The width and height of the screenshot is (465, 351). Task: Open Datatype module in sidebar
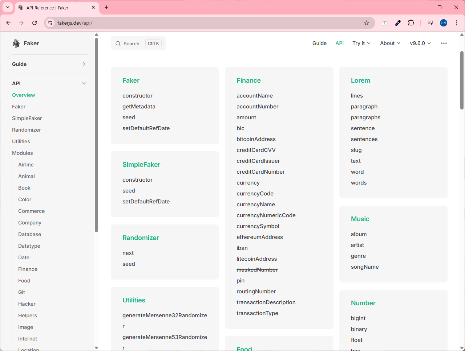pos(29,246)
